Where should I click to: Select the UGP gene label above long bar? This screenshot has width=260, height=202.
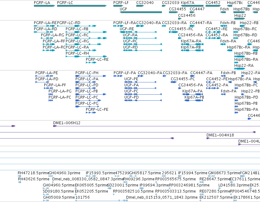pos(123,9)
